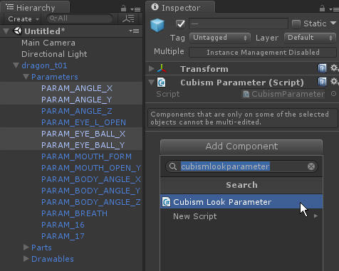Expand the Parts tree node
The height and width of the screenshot is (271, 339).
pos(26,248)
